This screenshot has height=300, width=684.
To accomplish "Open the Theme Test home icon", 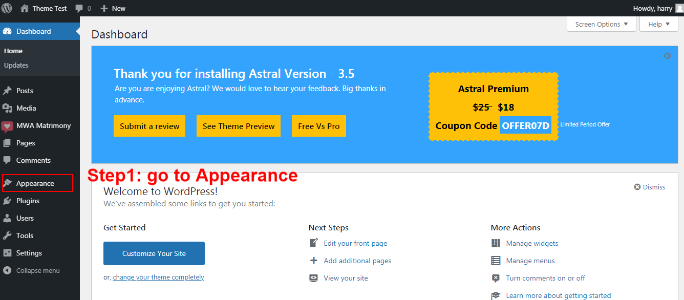I will (24, 8).
